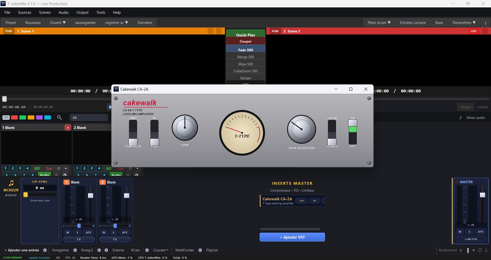Click the music note Mixer audio icon
Image resolution: width=491 pixels, height=260 pixels.
[x=460, y=118]
